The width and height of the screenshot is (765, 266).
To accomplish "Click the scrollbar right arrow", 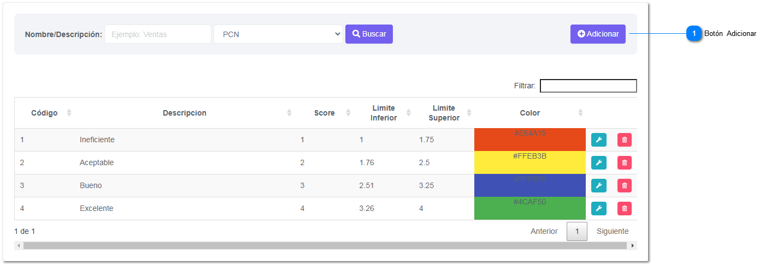I will click(x=633, y=246).
